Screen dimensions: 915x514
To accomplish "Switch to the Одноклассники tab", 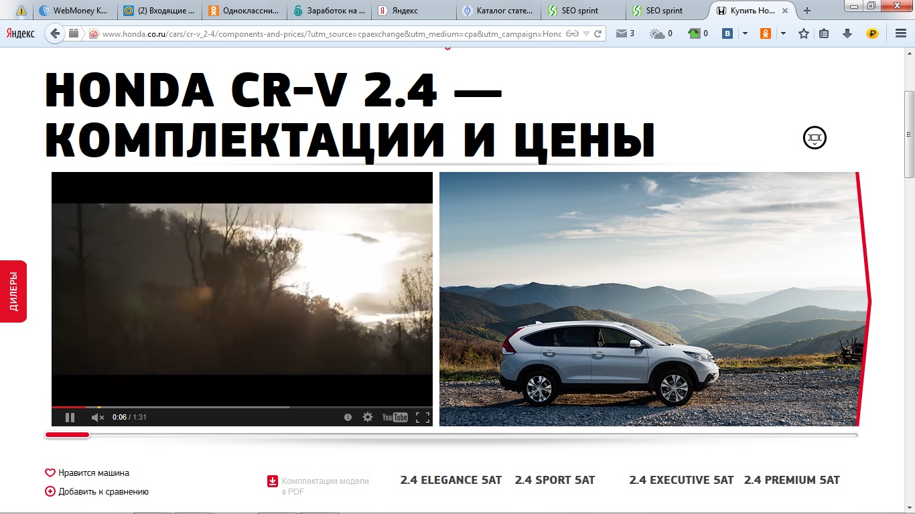I will 245,11.
